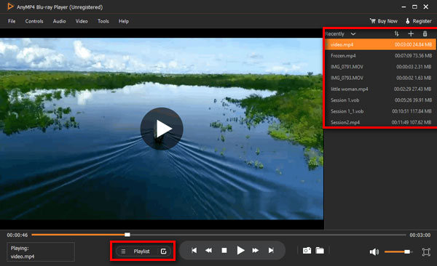
Task: Open the Help menu
Action: (124, 21)
